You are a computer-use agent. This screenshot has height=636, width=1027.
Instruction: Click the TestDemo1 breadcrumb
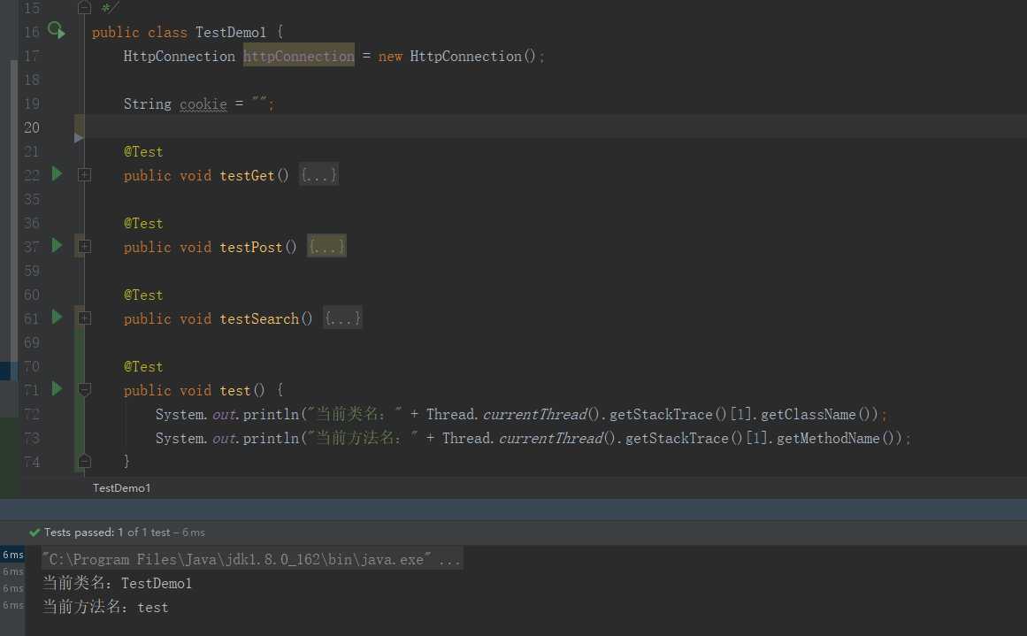[122, 488]
